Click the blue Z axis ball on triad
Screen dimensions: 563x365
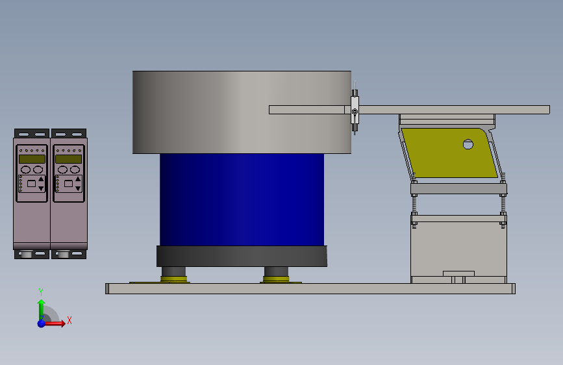pos(42,323)
